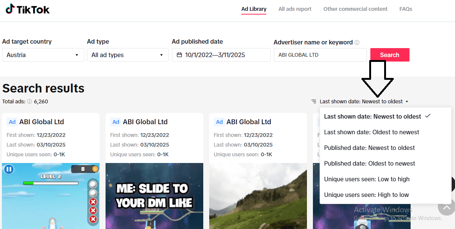Click the scroll-to-top arrow button
455x229 pixels.
click(446, 206)
